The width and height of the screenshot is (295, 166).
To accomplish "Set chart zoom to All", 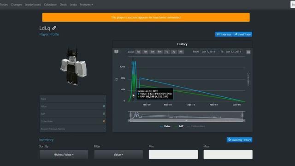I will [x=181, y=52].
